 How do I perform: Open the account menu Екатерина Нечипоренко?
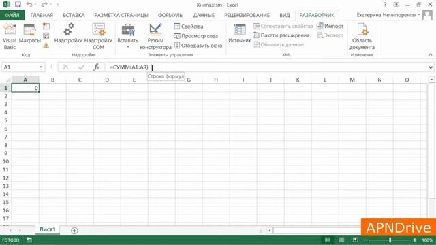pos(388,15)
